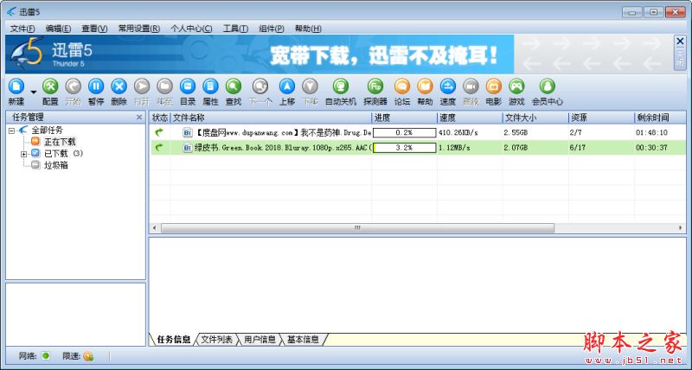Click the grayed camera icon in toolbar

tap(471, 86)
